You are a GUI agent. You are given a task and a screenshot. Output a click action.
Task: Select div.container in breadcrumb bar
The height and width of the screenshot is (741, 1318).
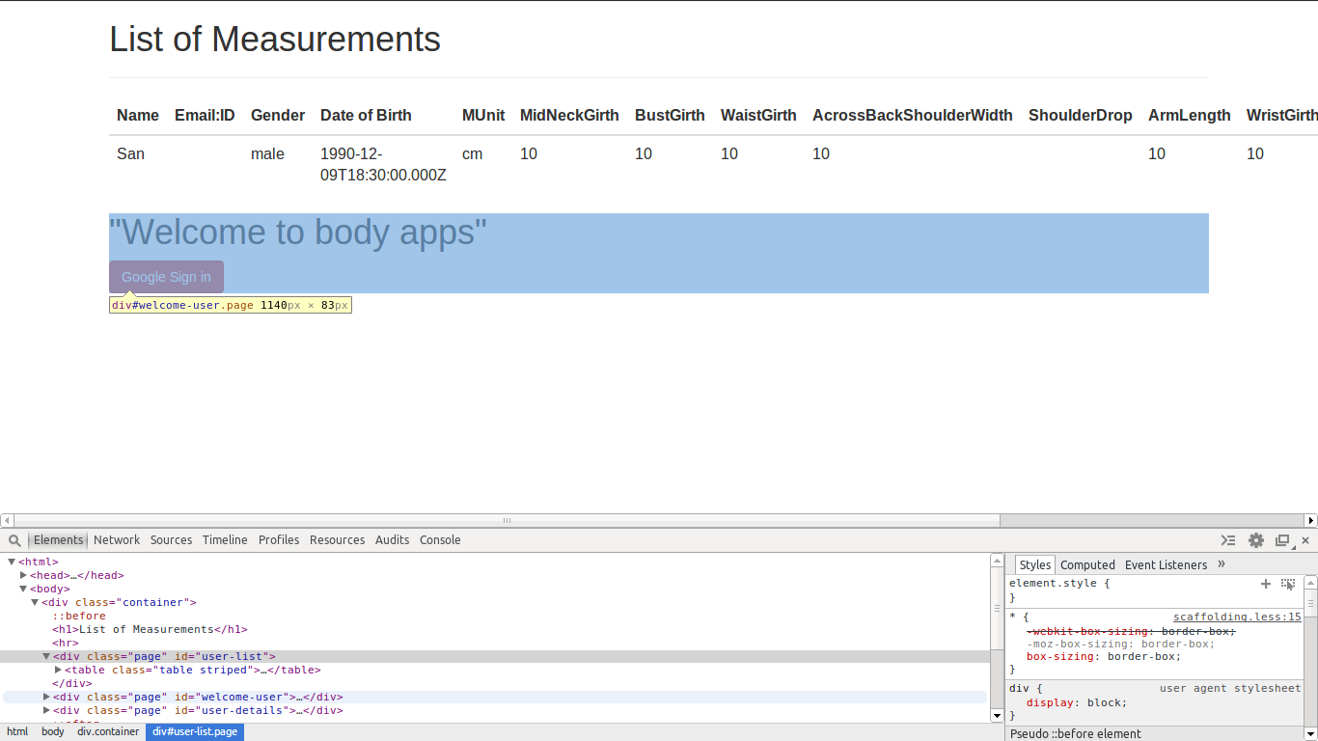point(108,732)
